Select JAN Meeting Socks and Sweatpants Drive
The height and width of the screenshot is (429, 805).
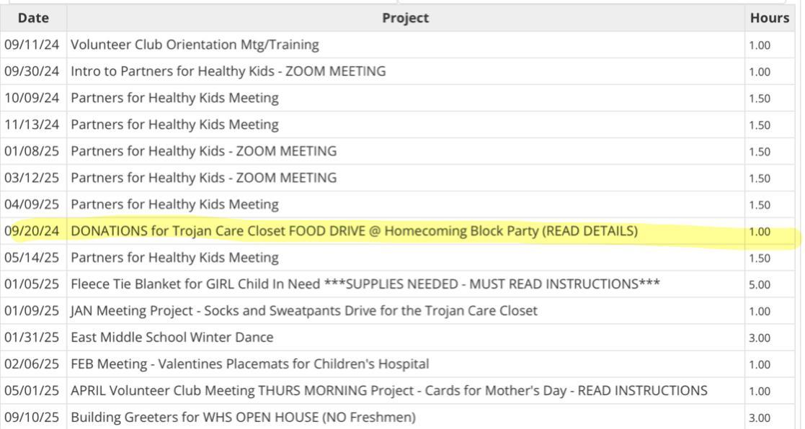pyautogui.click(x=303, y=311)
